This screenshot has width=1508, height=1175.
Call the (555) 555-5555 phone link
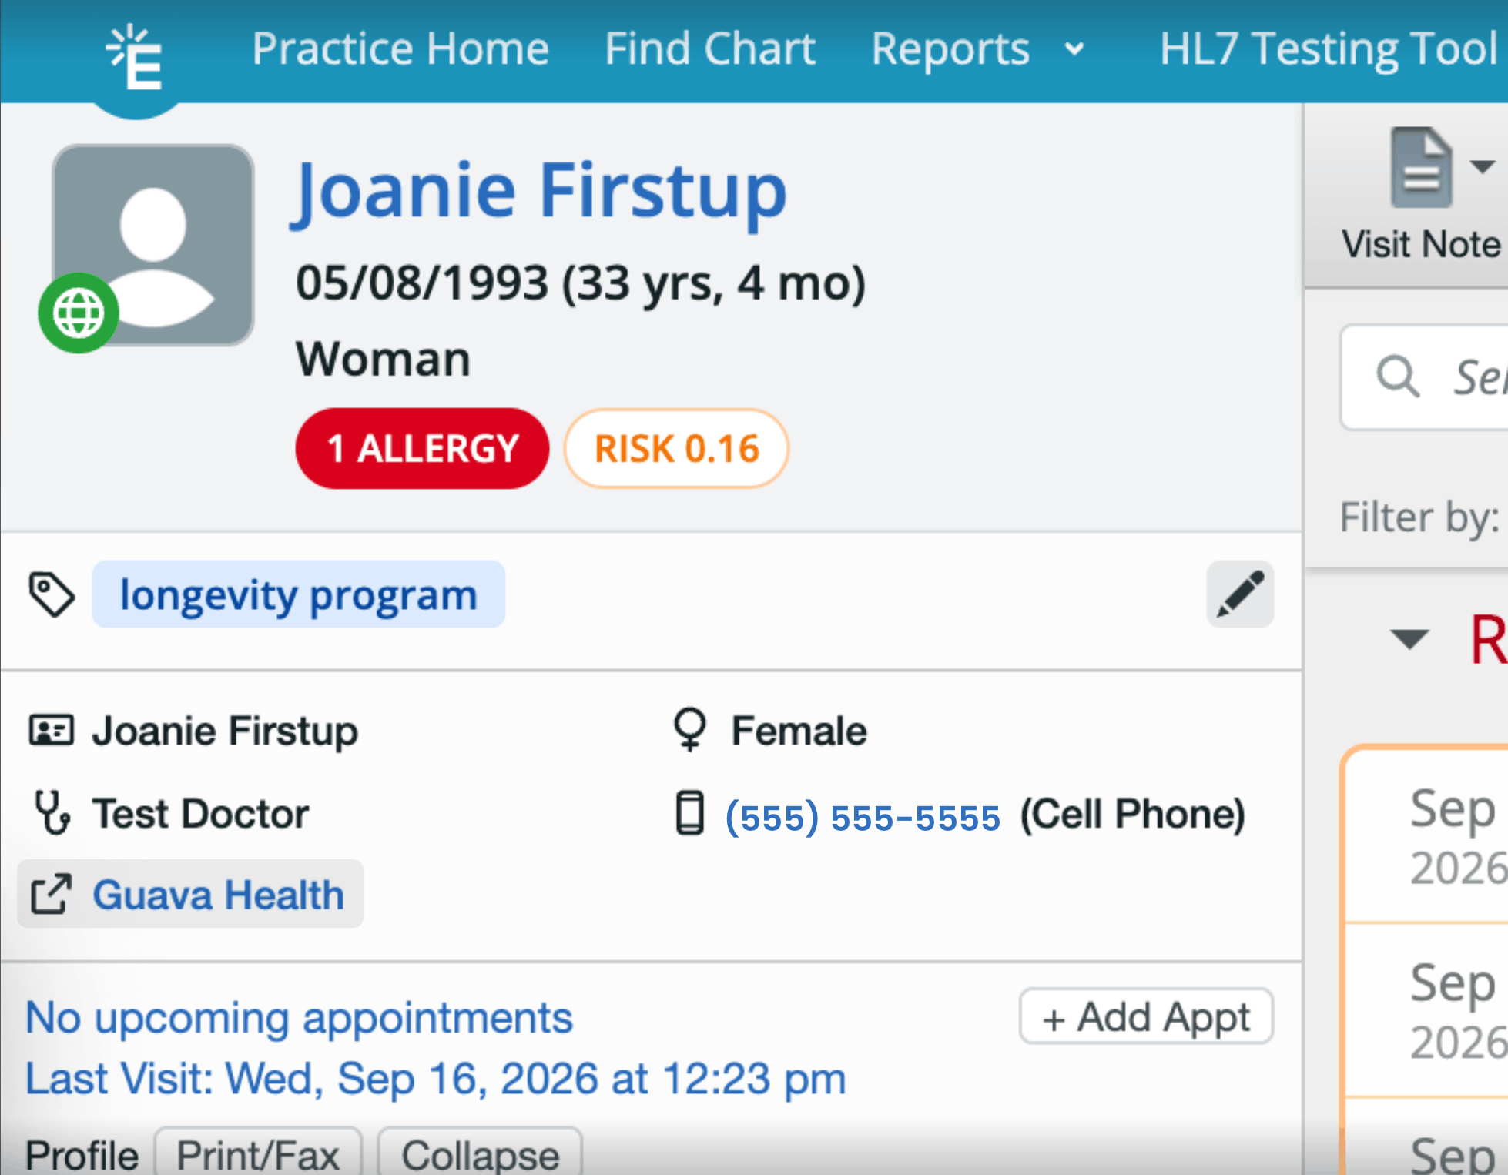pos(863,816)
